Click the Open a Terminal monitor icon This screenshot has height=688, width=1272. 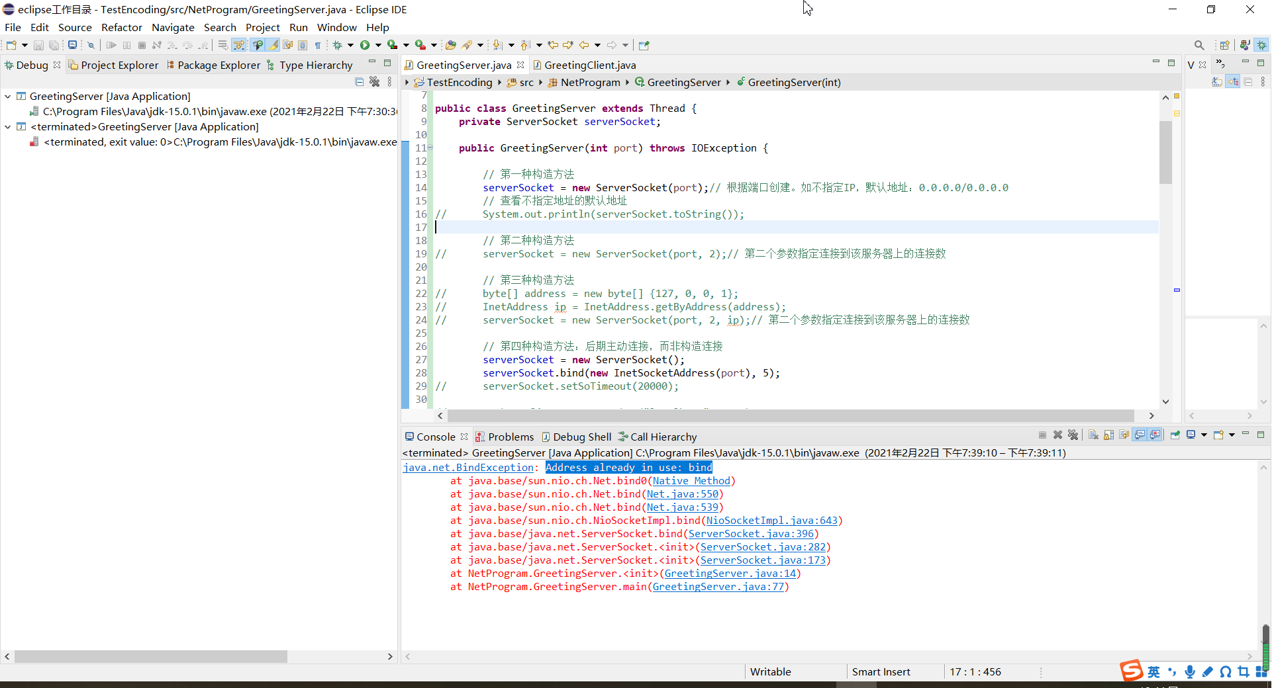(x=72, y=45)
